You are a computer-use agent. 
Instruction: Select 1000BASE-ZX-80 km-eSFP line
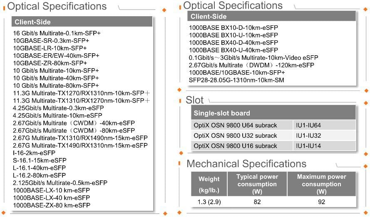coord(52,205)
